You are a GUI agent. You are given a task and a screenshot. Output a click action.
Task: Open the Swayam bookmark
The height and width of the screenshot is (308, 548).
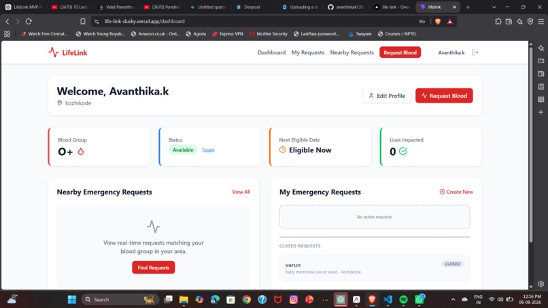pyautogui.click(x=360, y=34)
